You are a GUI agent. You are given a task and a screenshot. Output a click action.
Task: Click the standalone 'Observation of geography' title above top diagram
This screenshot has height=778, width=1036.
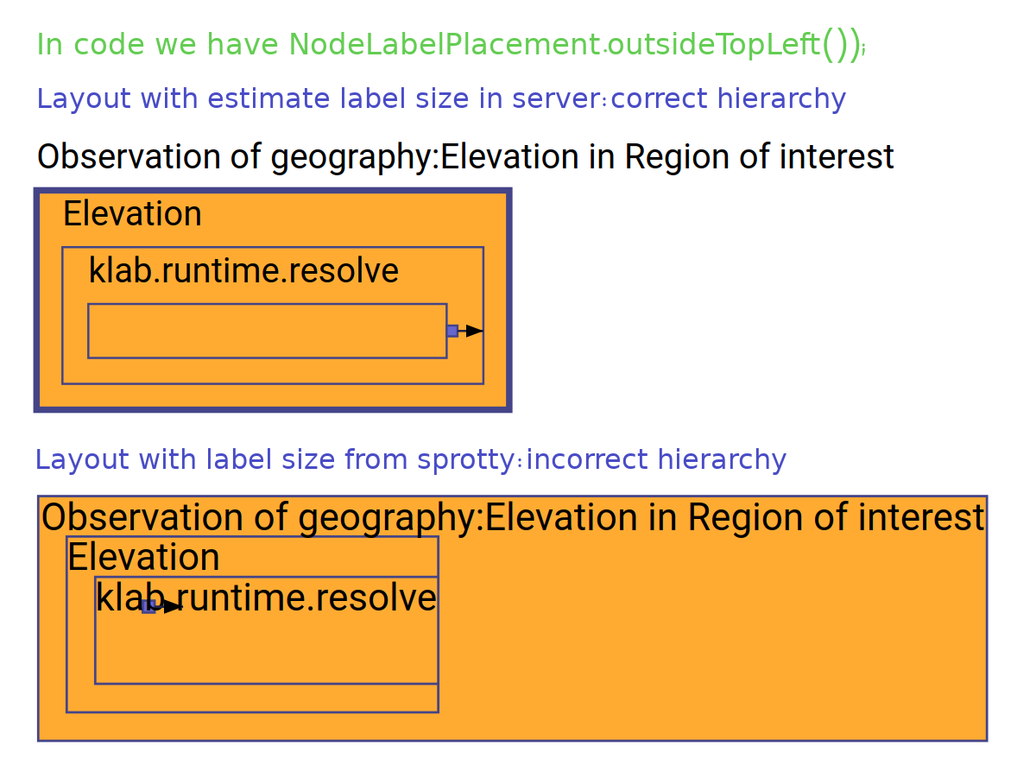(x=464, y=157)
